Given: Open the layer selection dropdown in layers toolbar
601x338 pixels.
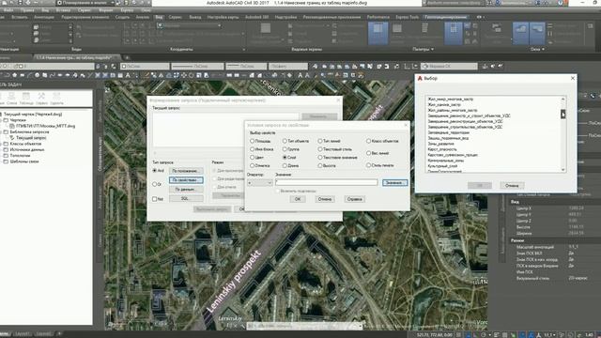Looking at the screenshot, I should [x=47, y=67].
